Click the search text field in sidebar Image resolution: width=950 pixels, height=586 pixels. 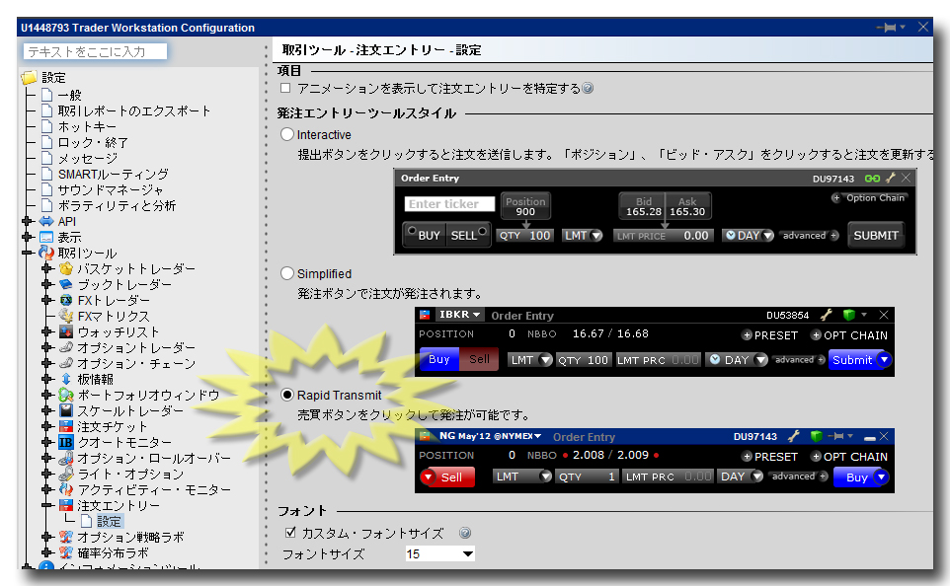click(x=95, y=52)
